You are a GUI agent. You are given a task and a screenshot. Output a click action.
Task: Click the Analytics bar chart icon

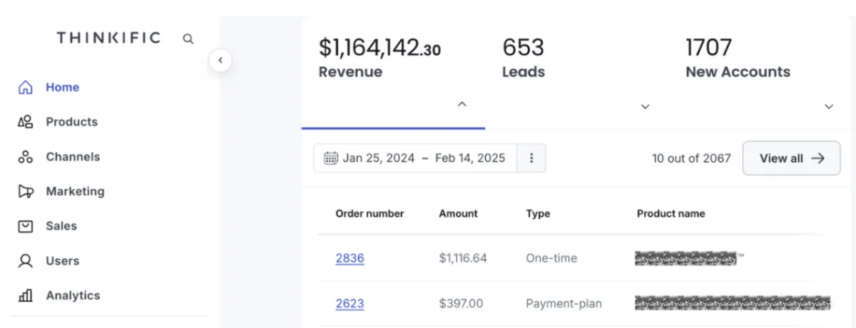tap(26, 295)
